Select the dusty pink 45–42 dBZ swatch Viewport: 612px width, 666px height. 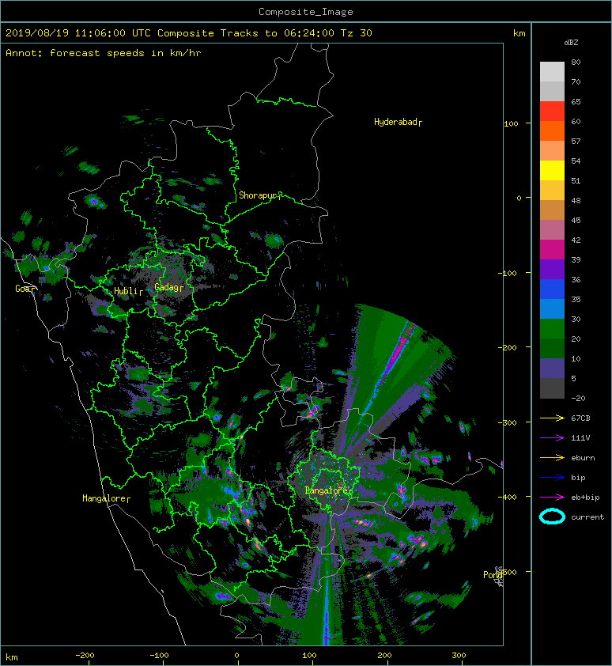(552, 230)
